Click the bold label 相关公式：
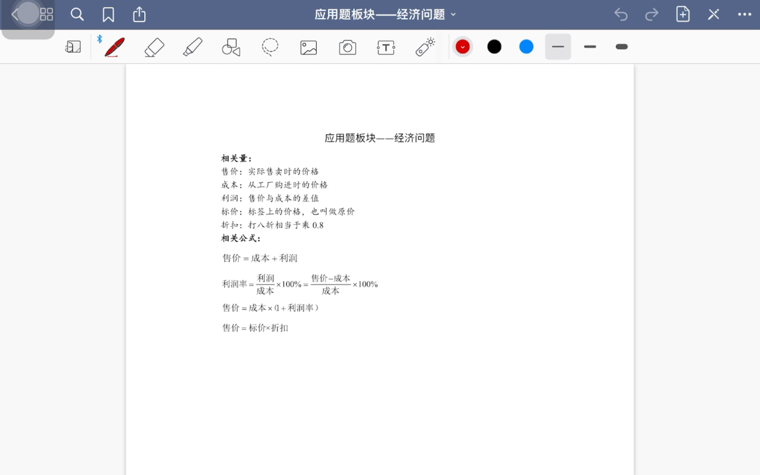 point(241,238)
